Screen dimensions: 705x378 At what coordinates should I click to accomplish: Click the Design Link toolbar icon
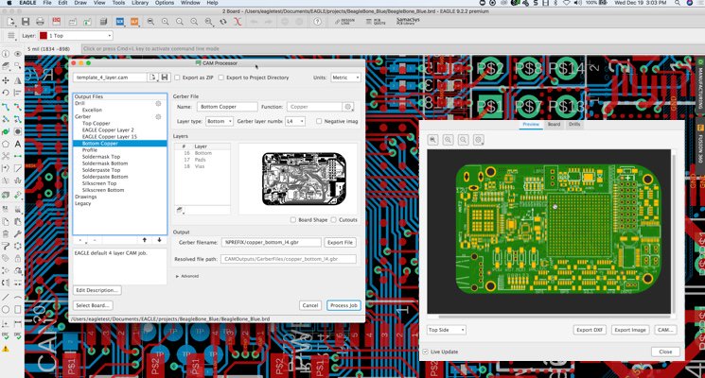point(344,22)
